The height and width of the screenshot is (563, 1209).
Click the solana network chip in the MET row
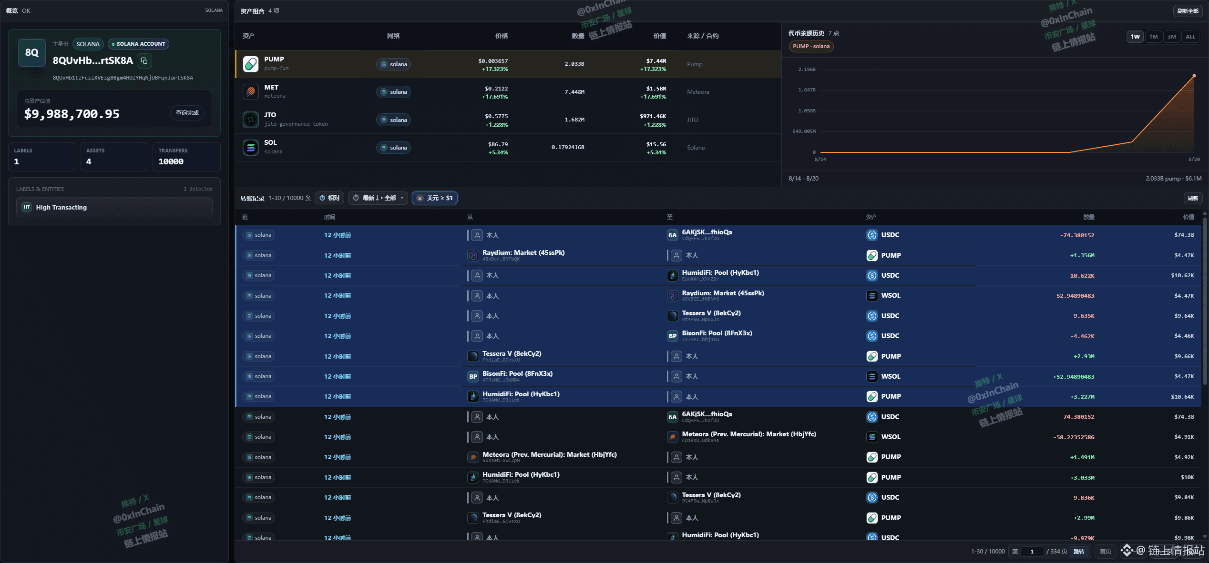[394, 92]
